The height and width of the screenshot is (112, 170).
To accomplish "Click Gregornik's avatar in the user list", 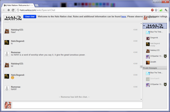I will point(148,38).
